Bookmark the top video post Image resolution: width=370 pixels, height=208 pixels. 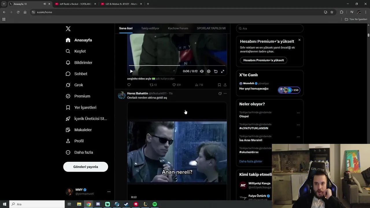[219, 85]
